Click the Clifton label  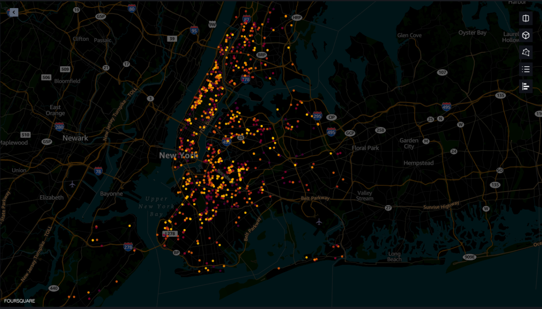tap(81, 39)
